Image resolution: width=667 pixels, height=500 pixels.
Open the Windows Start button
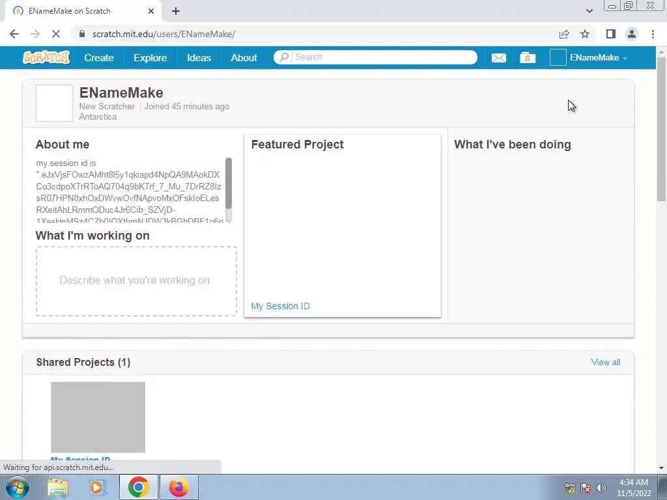(x=17, y=488)
